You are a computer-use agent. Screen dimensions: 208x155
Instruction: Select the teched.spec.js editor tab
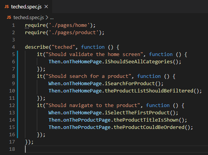26,7
